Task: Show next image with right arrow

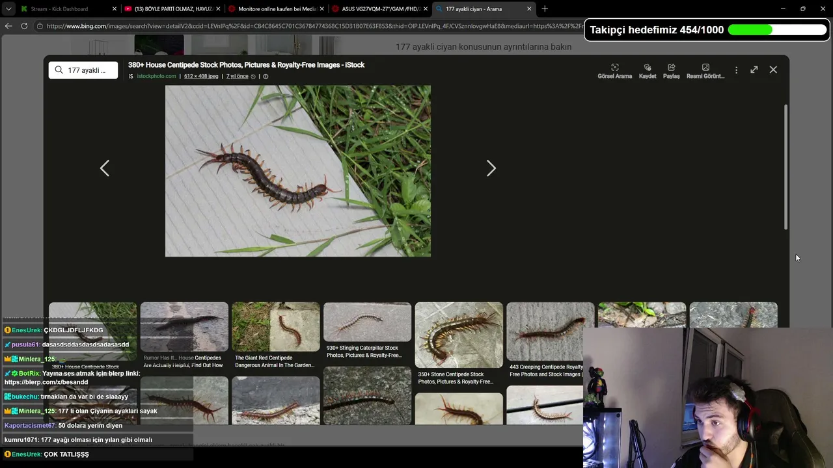Action: [491, 168]
